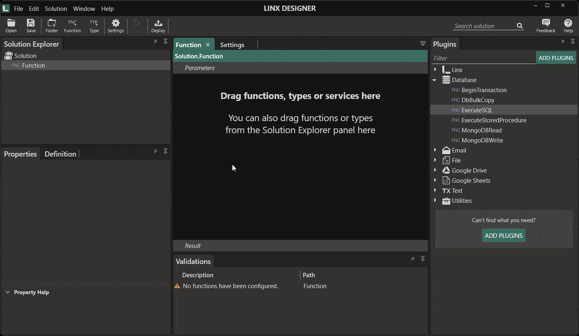Pop out the Plugins panel
Image resolution: width=579 pixels, height=336 pixels.
563,41
